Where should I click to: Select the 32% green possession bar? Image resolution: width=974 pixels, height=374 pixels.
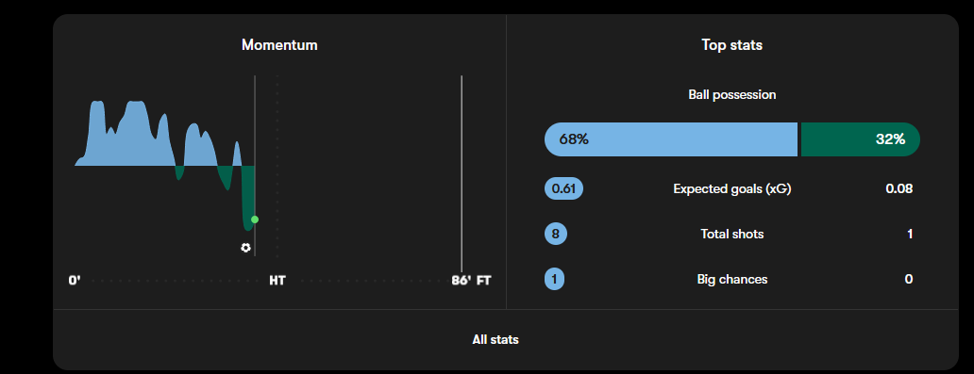tap(861, 139)
